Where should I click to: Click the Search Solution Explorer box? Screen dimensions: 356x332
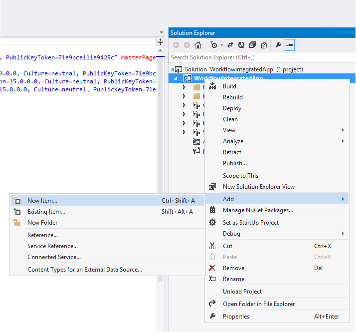tap(262, 57)
